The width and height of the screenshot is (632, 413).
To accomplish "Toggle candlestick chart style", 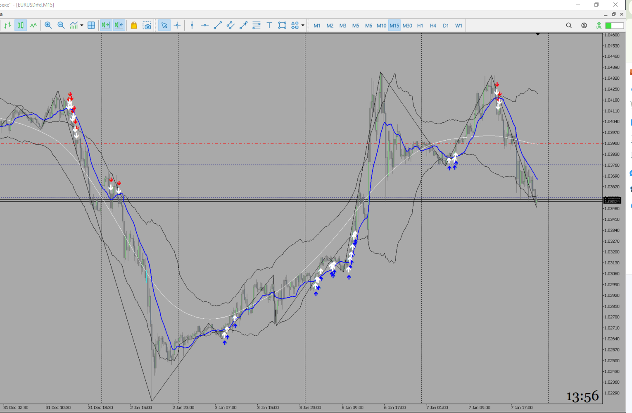I will pyautogui.click(x=21, y=25).
